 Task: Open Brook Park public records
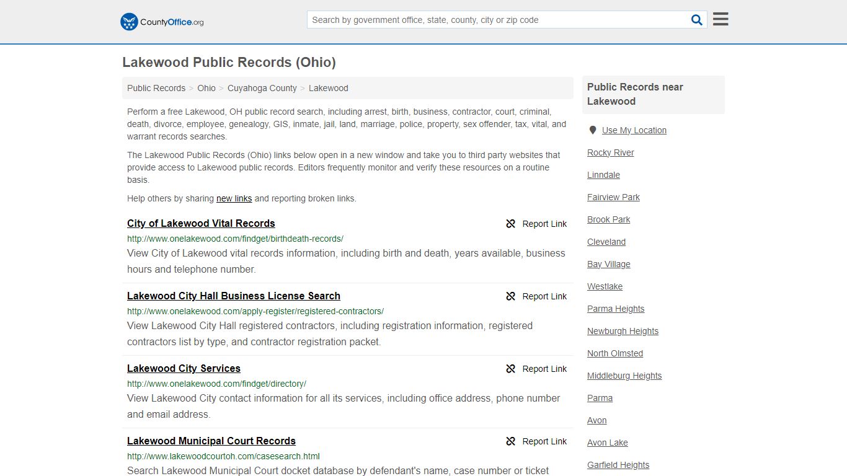coord(608,219)
